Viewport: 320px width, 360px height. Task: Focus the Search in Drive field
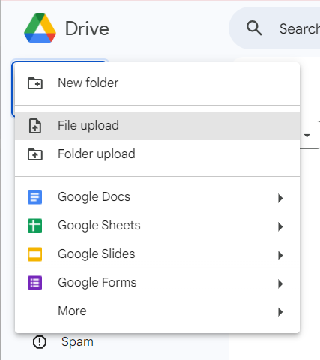click(x=274, y=28)
